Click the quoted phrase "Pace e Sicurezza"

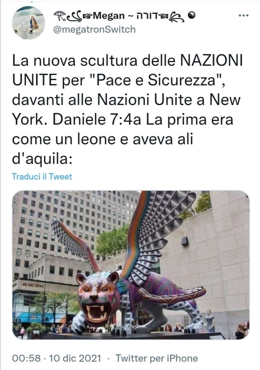coord(157,80)
